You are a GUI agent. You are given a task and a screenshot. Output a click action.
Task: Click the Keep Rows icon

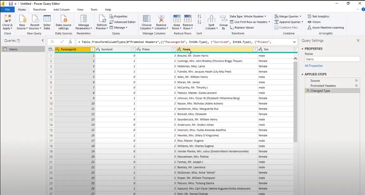tap(177, 19)
